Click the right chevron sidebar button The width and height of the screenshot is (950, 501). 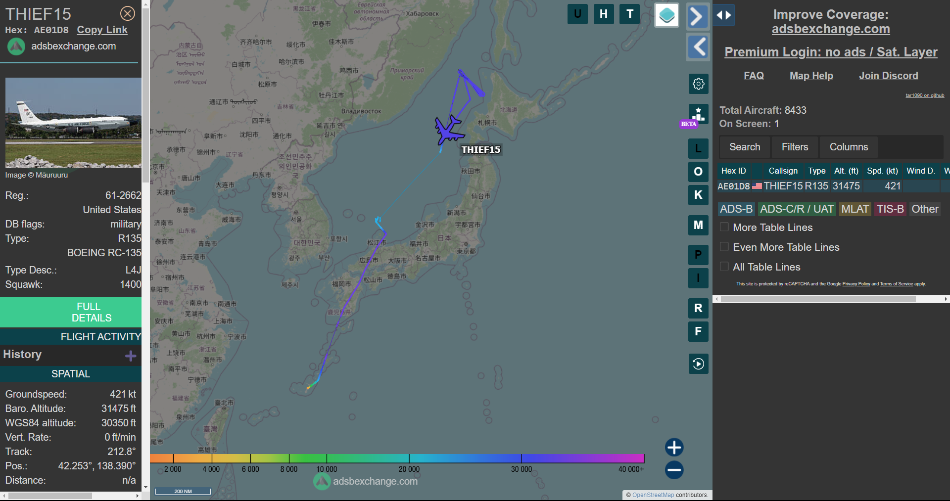tap(698, 16)
